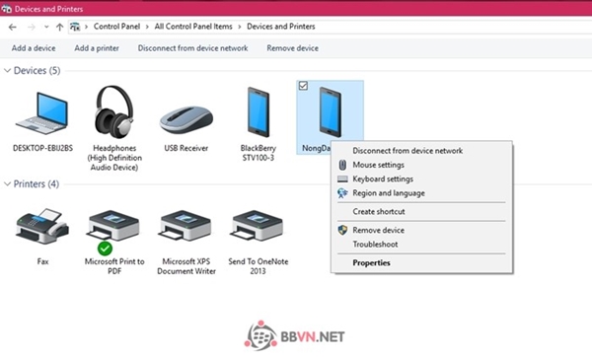Select the Headphones audio device icon
Screen dimensions: 592x357
[x=114, y=111]
